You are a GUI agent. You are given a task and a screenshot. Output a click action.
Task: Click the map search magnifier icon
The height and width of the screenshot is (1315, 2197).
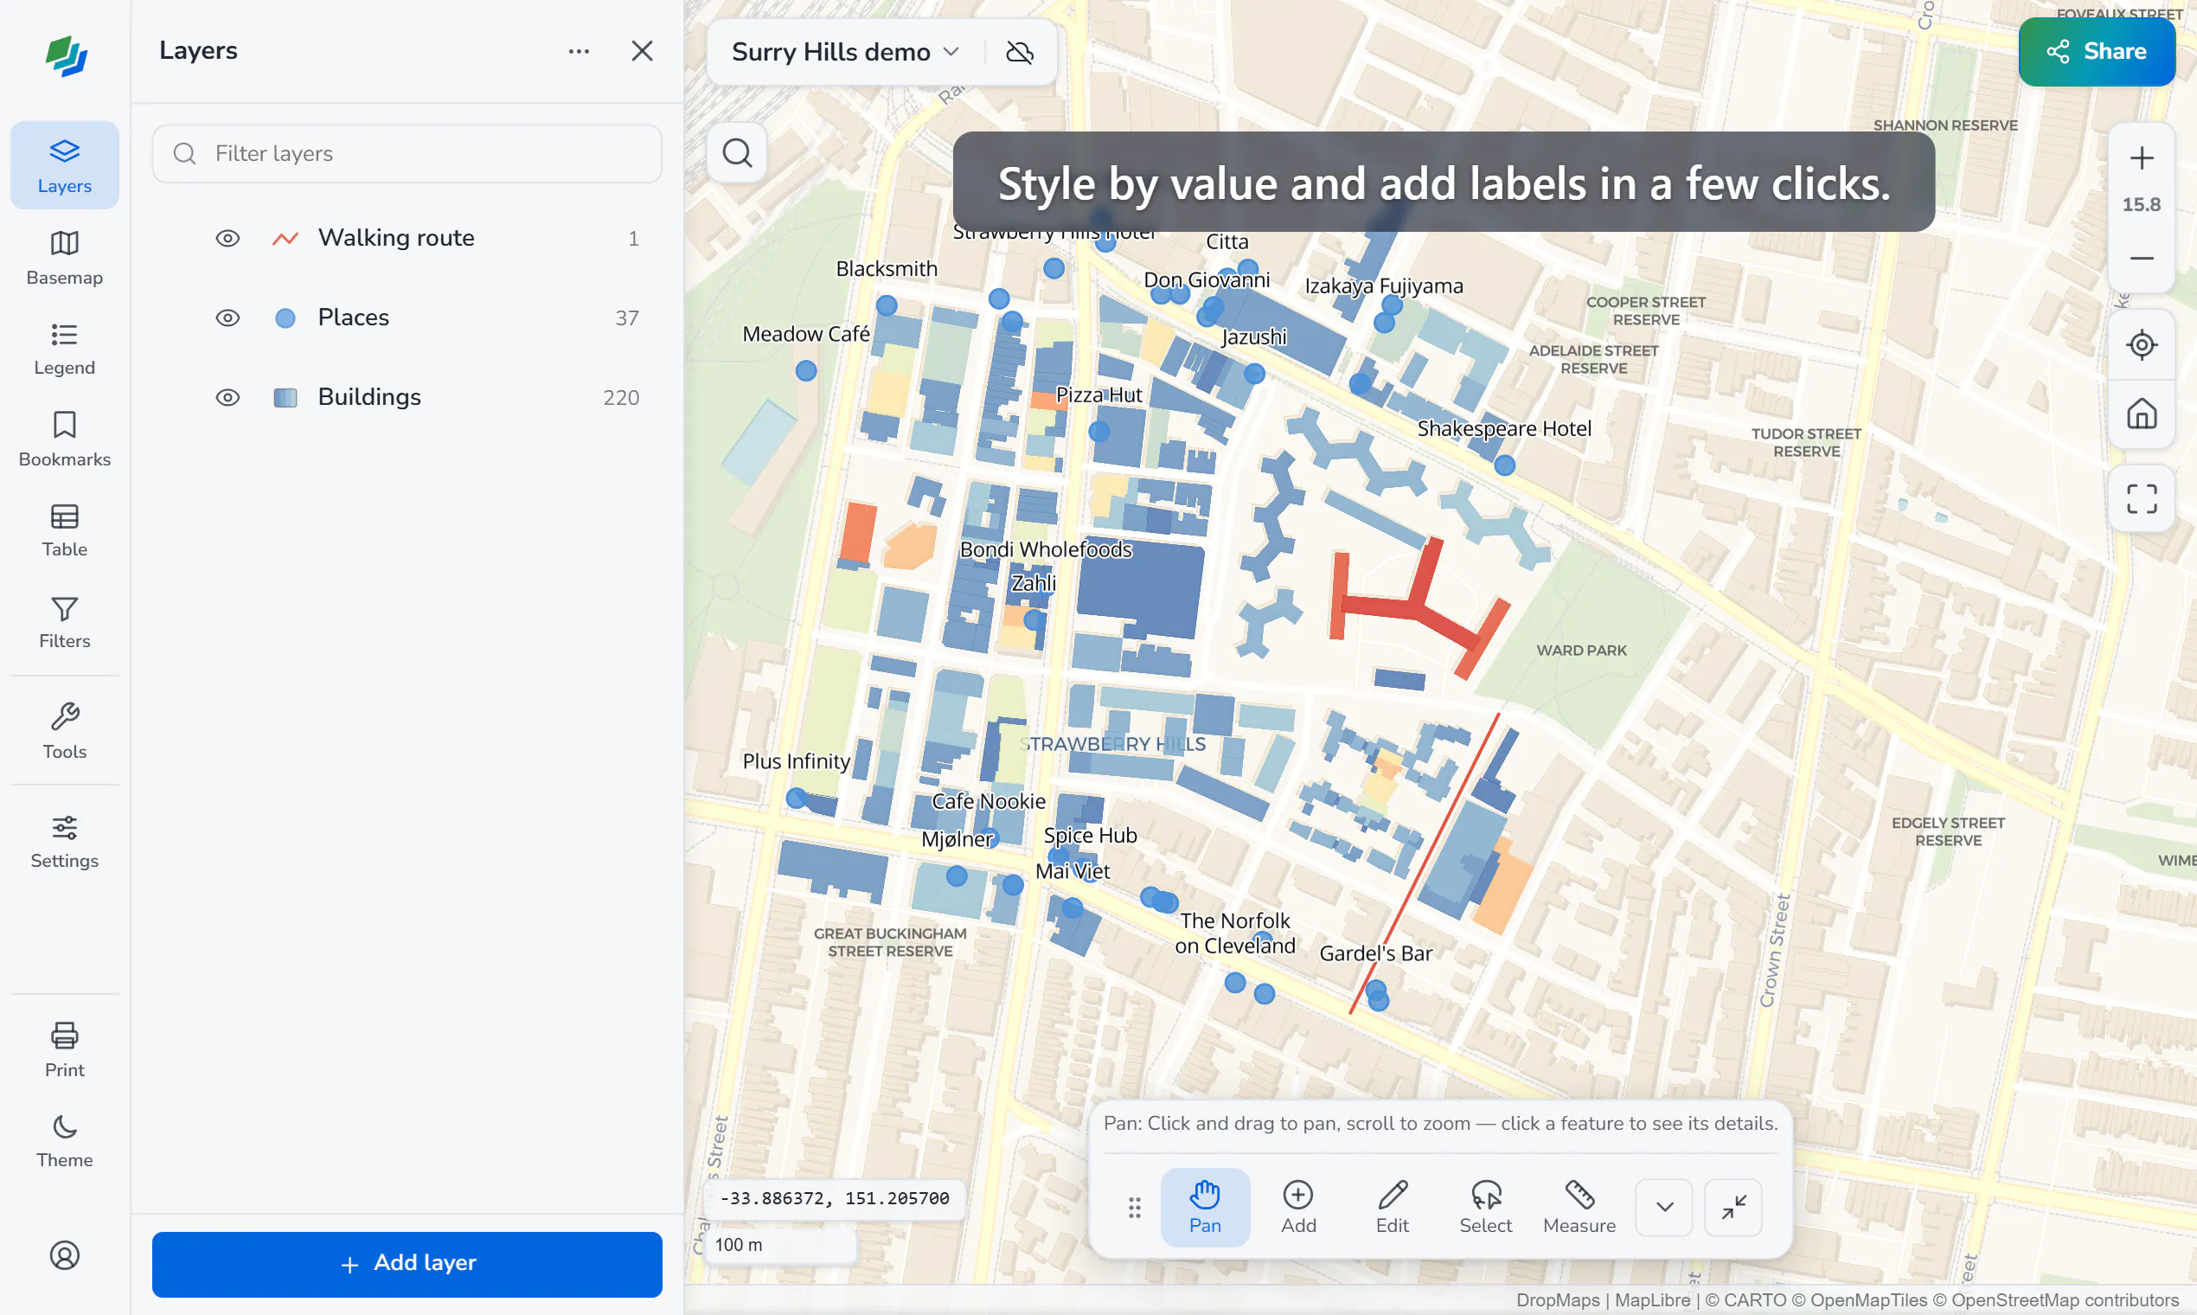pyautogui.click(x=737, y=153)
